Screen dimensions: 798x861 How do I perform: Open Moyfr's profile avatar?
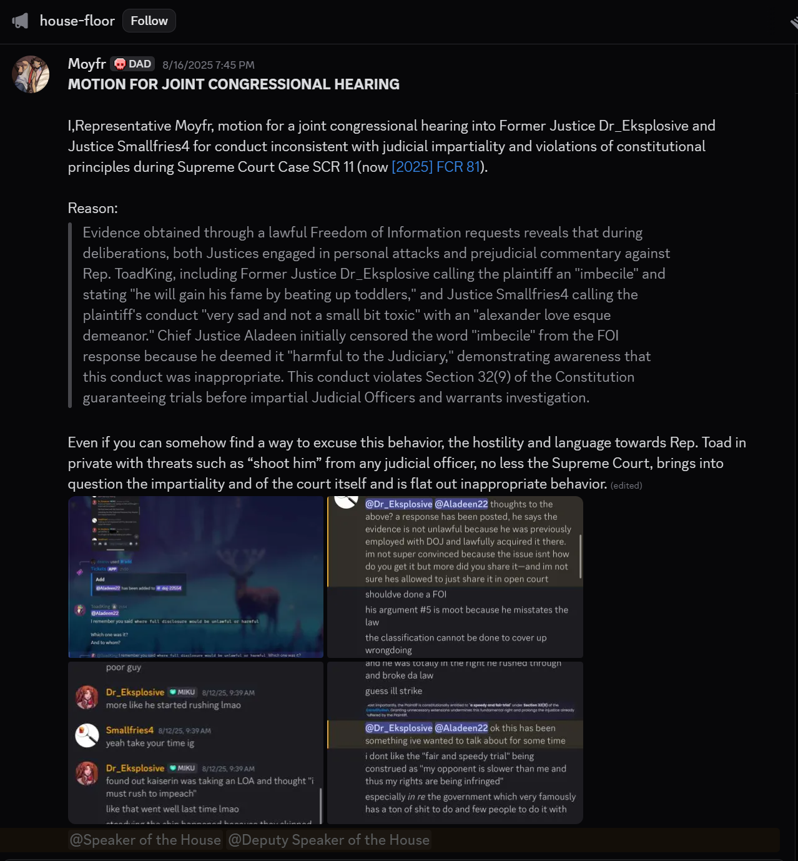tap(31, 74)
